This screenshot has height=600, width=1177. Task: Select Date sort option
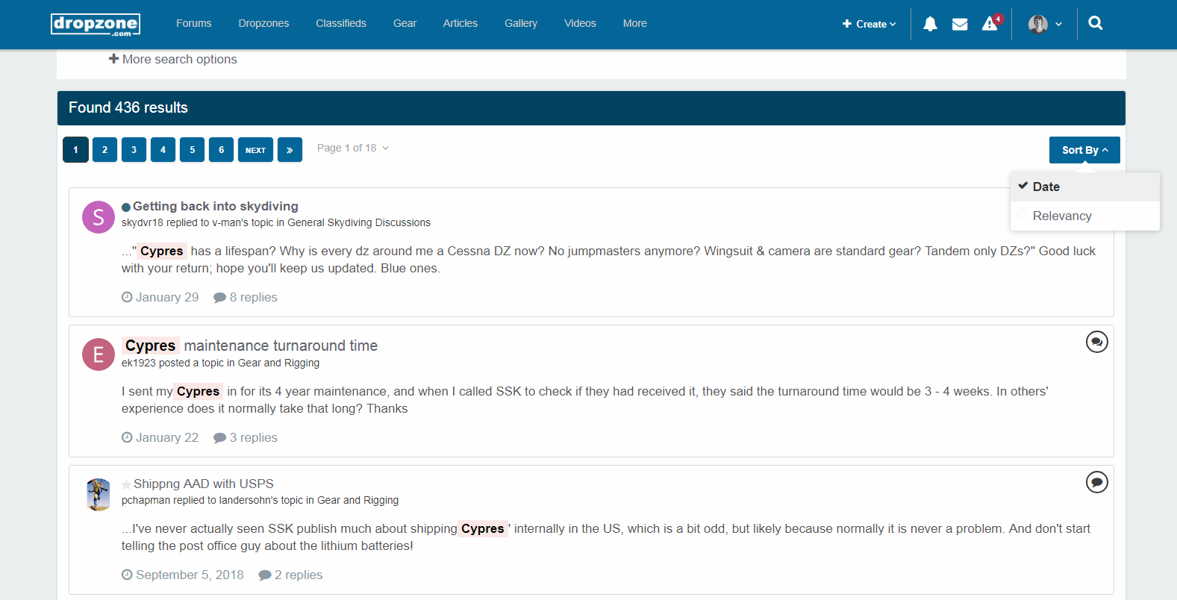click(x=1084, y=187)
